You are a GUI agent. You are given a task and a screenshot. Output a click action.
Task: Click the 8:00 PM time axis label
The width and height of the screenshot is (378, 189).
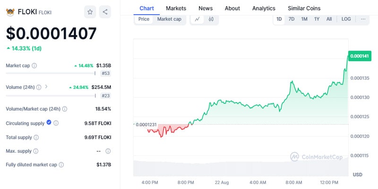(186, 182)
